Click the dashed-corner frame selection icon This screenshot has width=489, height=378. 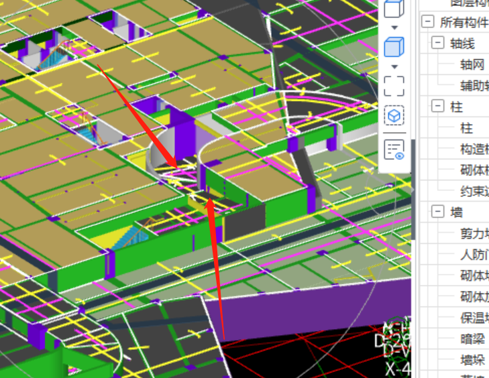coord(394,86)
